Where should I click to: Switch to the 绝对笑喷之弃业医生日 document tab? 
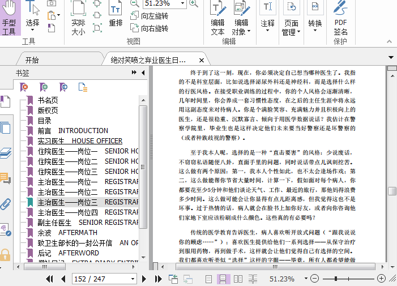click(148, 60)
